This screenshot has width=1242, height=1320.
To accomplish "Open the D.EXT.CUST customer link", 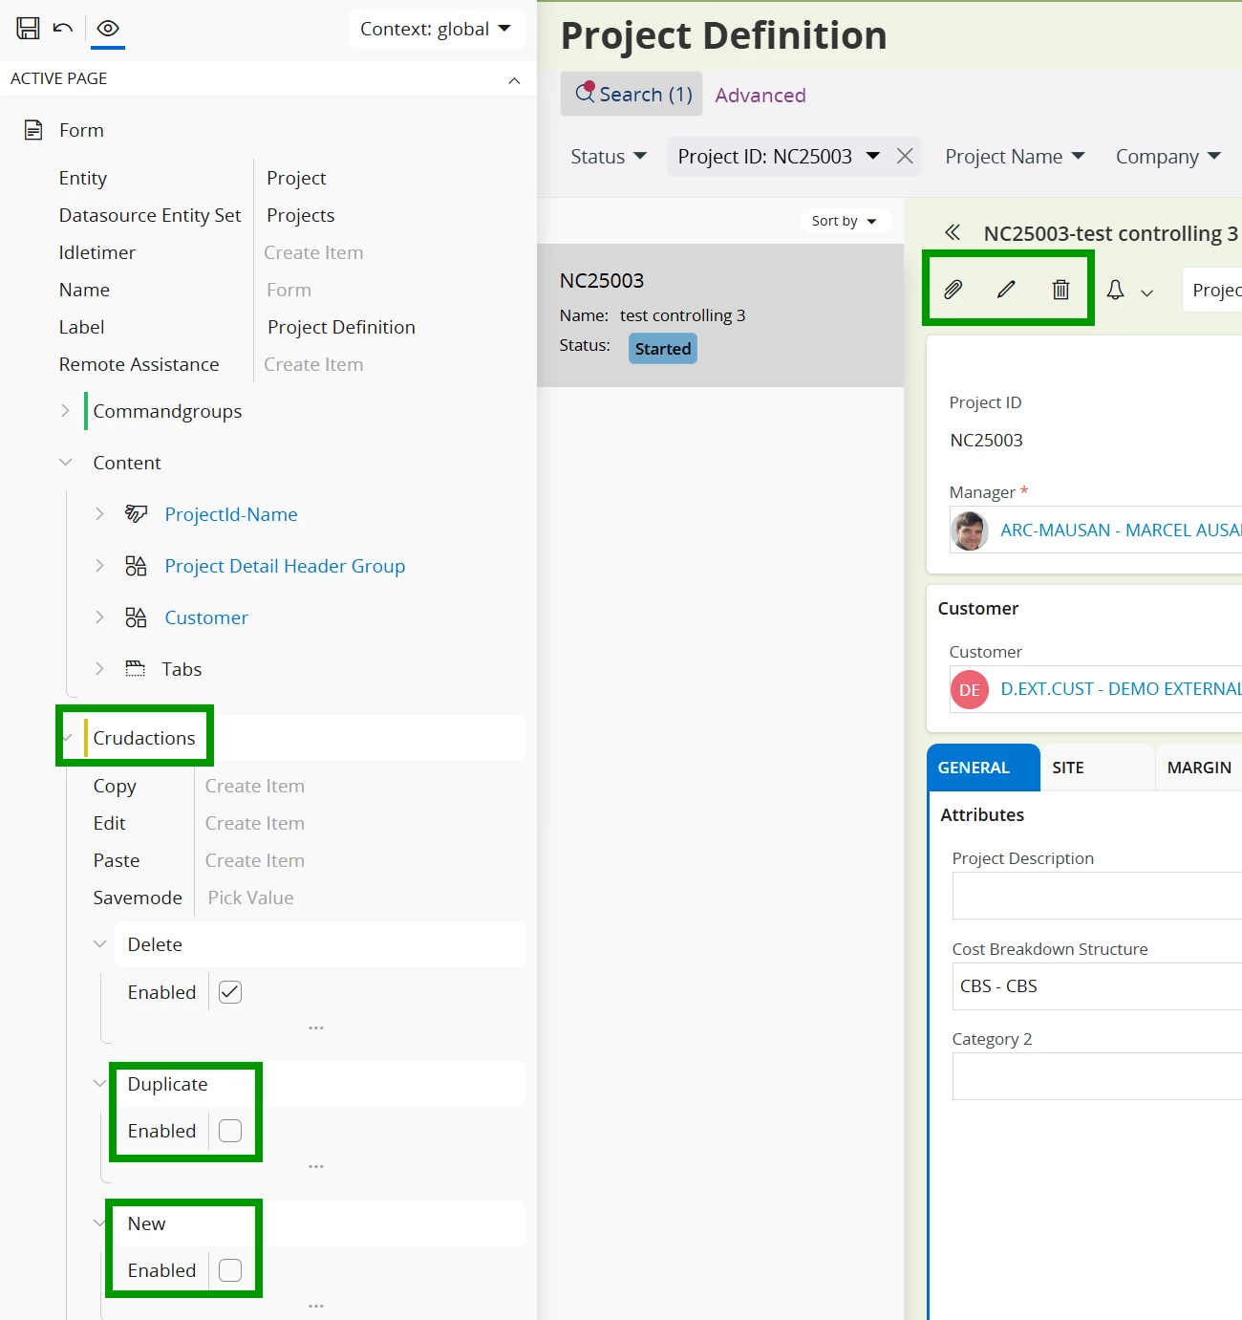I will pyautogui.click(x=1121, y=689).
